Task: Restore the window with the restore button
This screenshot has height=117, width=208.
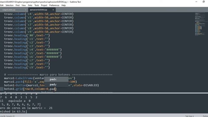Action: coord(204,2)
